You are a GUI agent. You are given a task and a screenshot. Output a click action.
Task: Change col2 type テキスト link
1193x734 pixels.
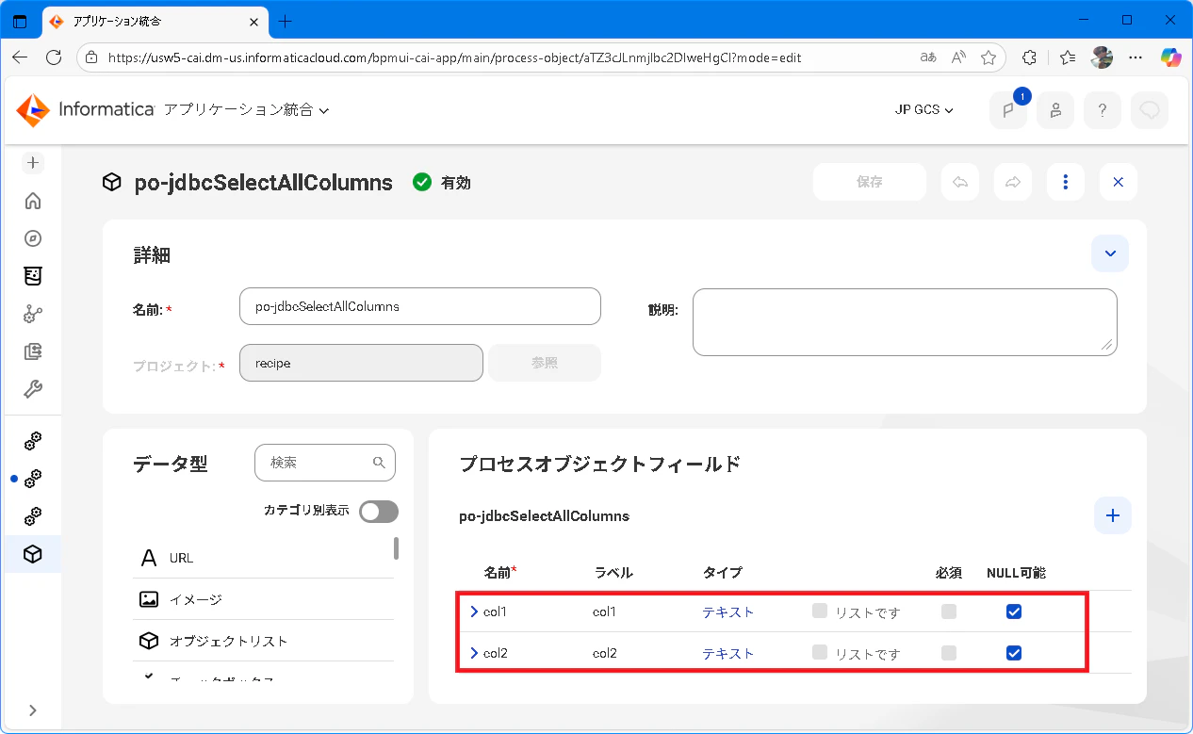pyautogui.click(x=728, y=653)
